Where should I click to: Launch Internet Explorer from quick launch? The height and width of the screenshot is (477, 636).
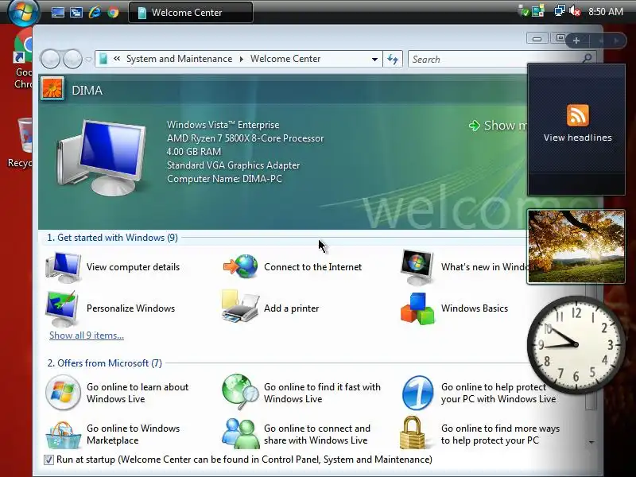pyautogui.click(x=95, y=12)
